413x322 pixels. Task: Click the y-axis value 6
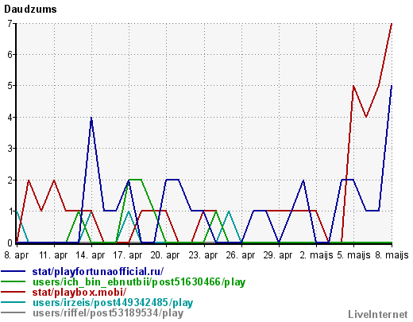tap(10, 55)
